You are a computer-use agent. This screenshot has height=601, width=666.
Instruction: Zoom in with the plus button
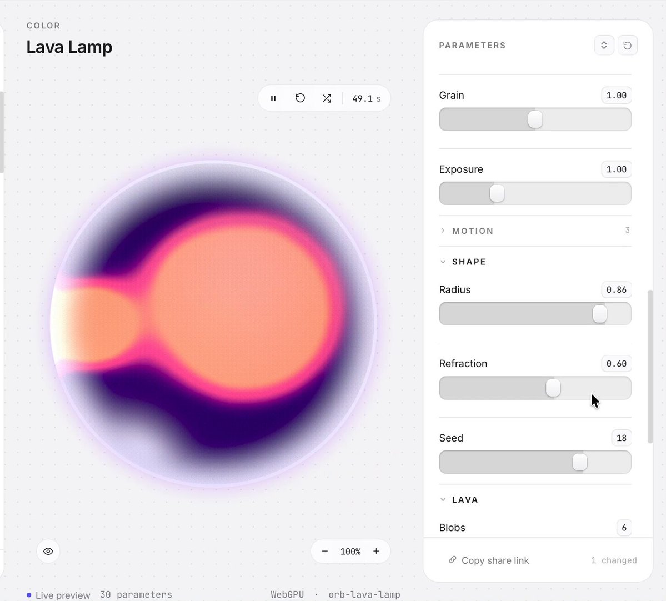[376, 552]
